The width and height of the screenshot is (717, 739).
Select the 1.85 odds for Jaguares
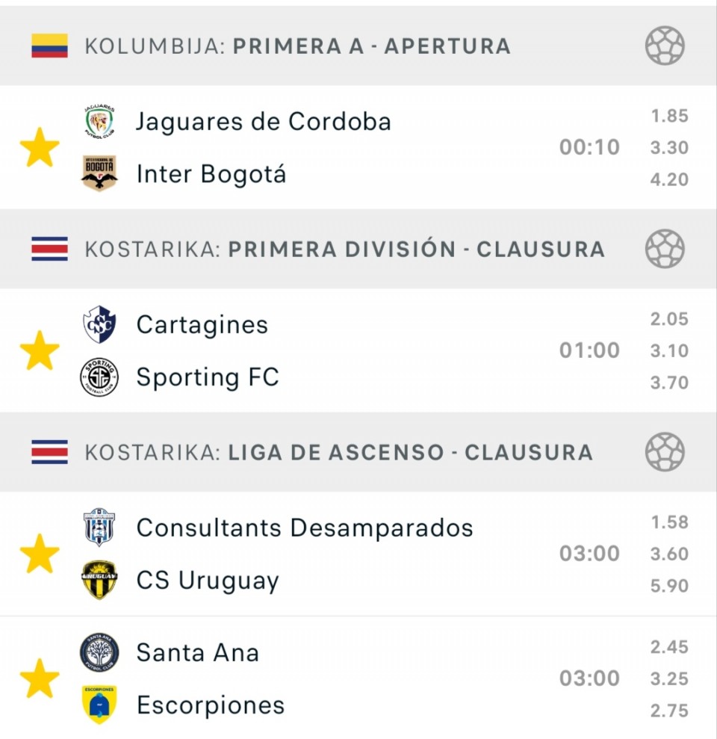point(668,116)
